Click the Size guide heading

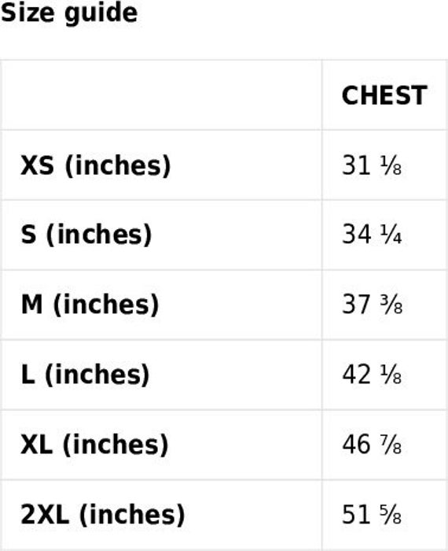pos(68,13)
